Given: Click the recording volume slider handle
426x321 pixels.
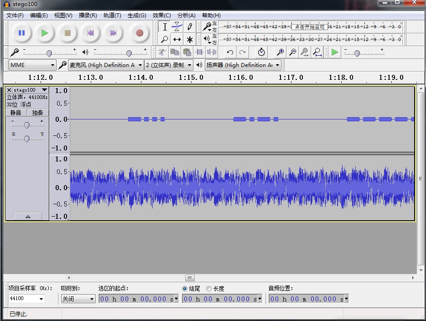Looking at the screenshot, I should coord(49,53).
